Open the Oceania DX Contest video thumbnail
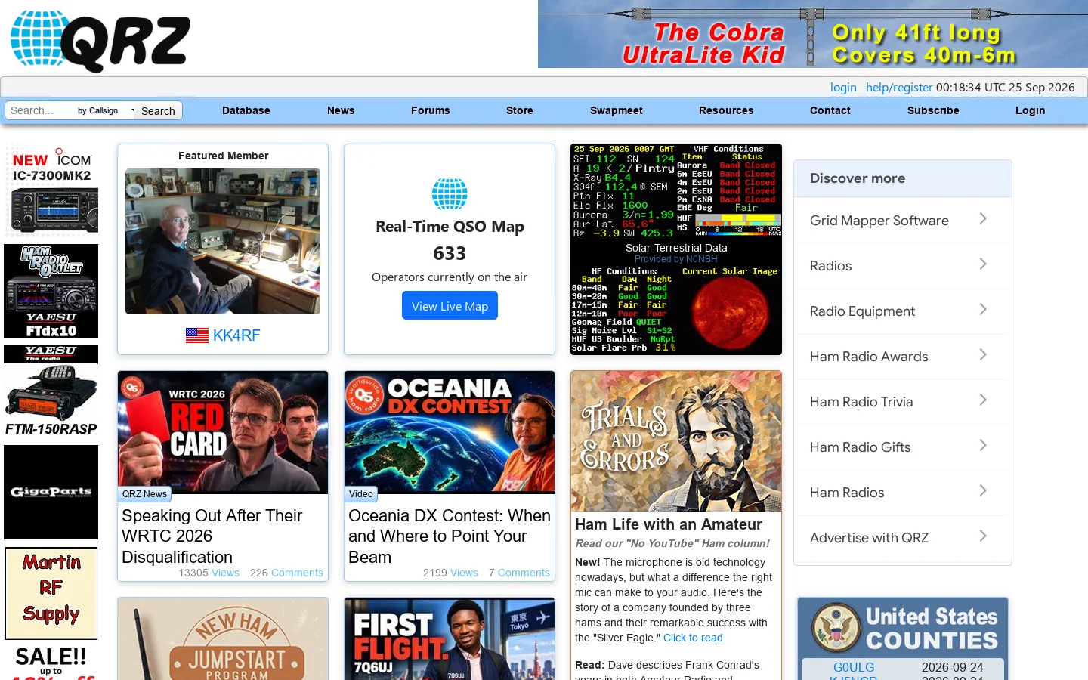 coord(450,432)
